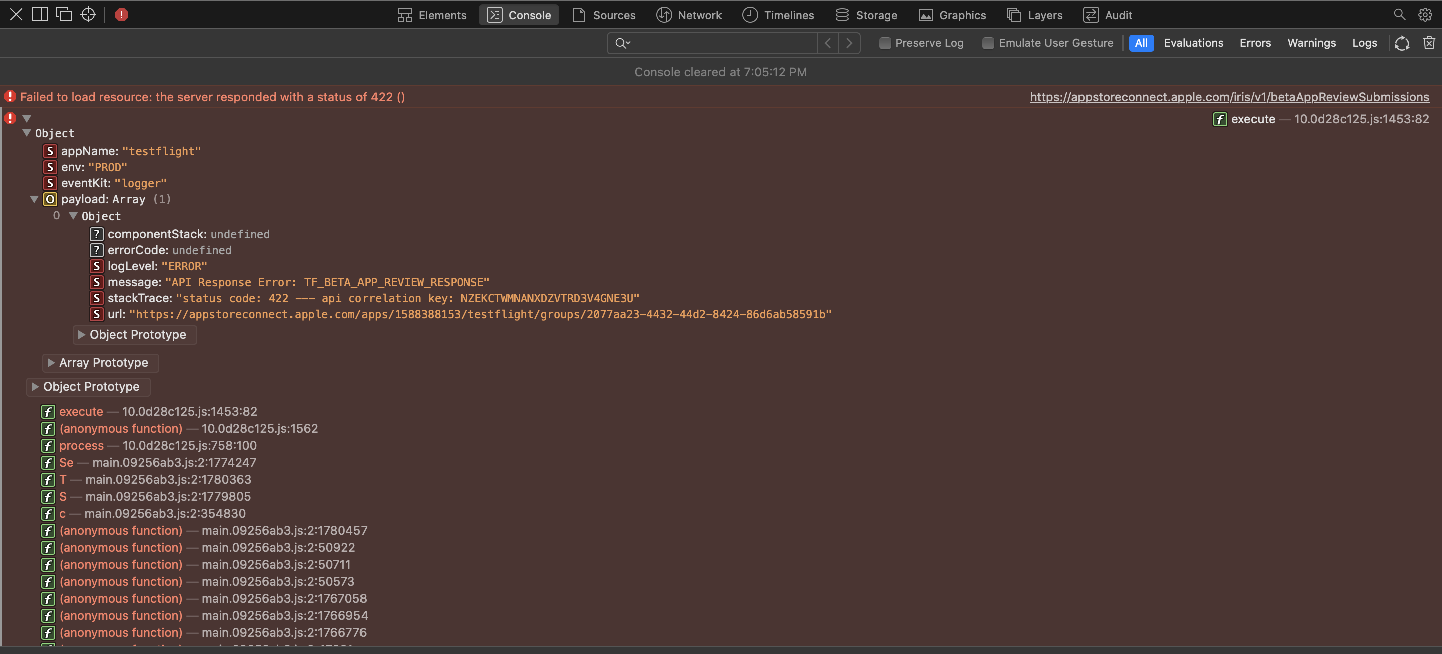
Task: Filter console by Errors
Action: click(1254, 43)
